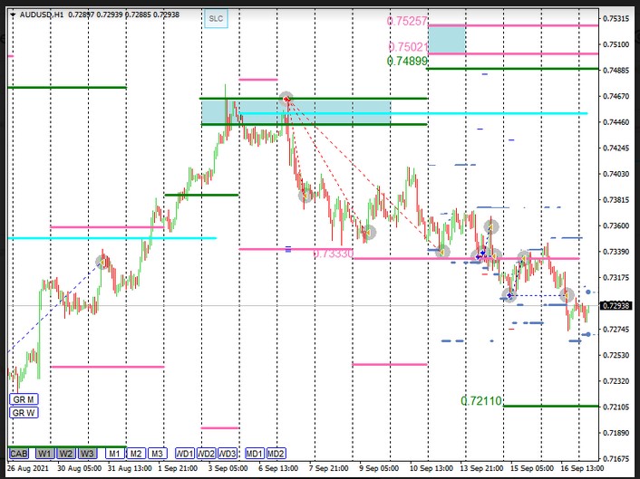Screen dimensions: 640x479
Task: Click the MD1 button
Action: [255, 453]
